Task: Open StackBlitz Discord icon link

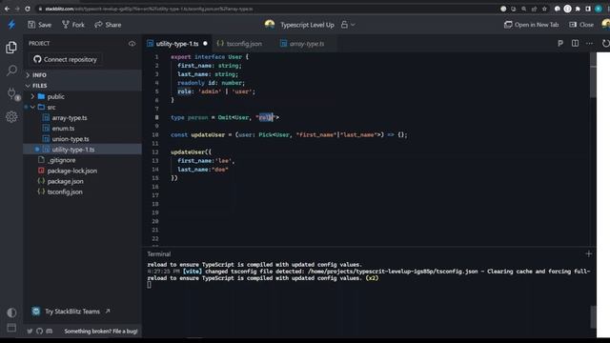Action: (x=49, y=332)
